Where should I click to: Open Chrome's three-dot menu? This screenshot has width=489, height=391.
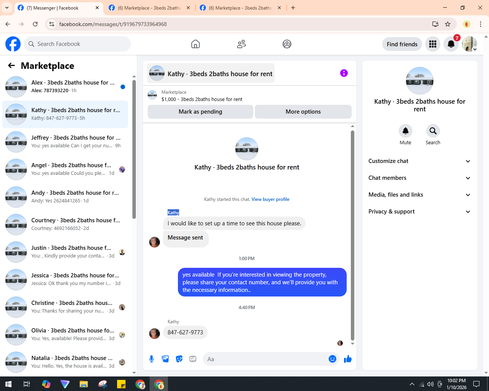point(480,24)
